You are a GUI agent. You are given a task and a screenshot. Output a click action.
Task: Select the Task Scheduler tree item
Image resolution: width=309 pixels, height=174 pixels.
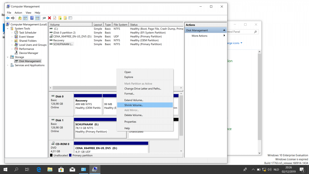point(27,33)
